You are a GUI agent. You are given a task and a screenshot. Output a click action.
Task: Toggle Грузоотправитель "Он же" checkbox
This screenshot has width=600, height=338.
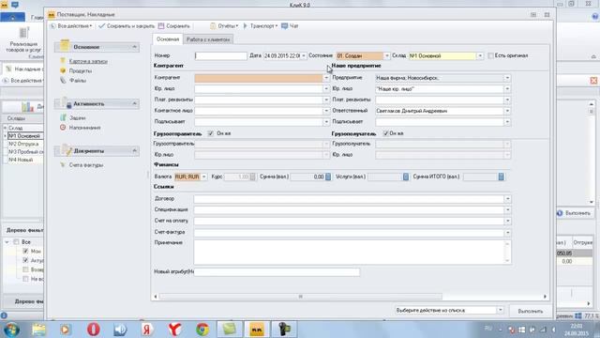tap(210, 133)
